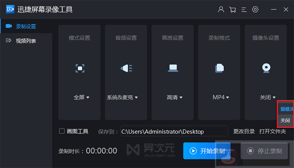294x168 pixels.
Task: Click the 音频设置 heading
Action: 126,38
